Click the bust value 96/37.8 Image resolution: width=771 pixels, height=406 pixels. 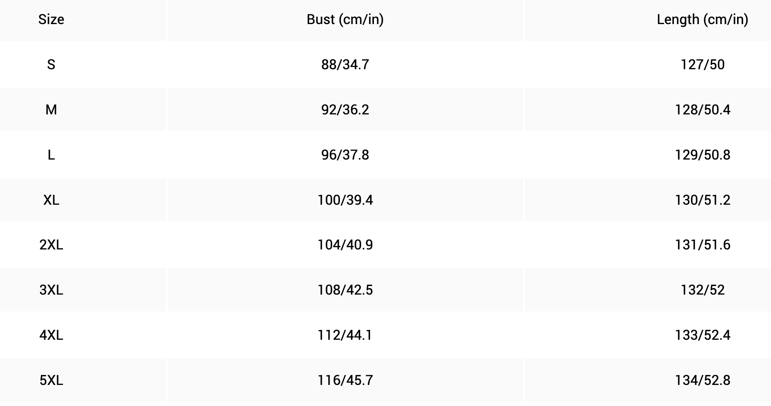pyautogui.click(x=345, y=155)
